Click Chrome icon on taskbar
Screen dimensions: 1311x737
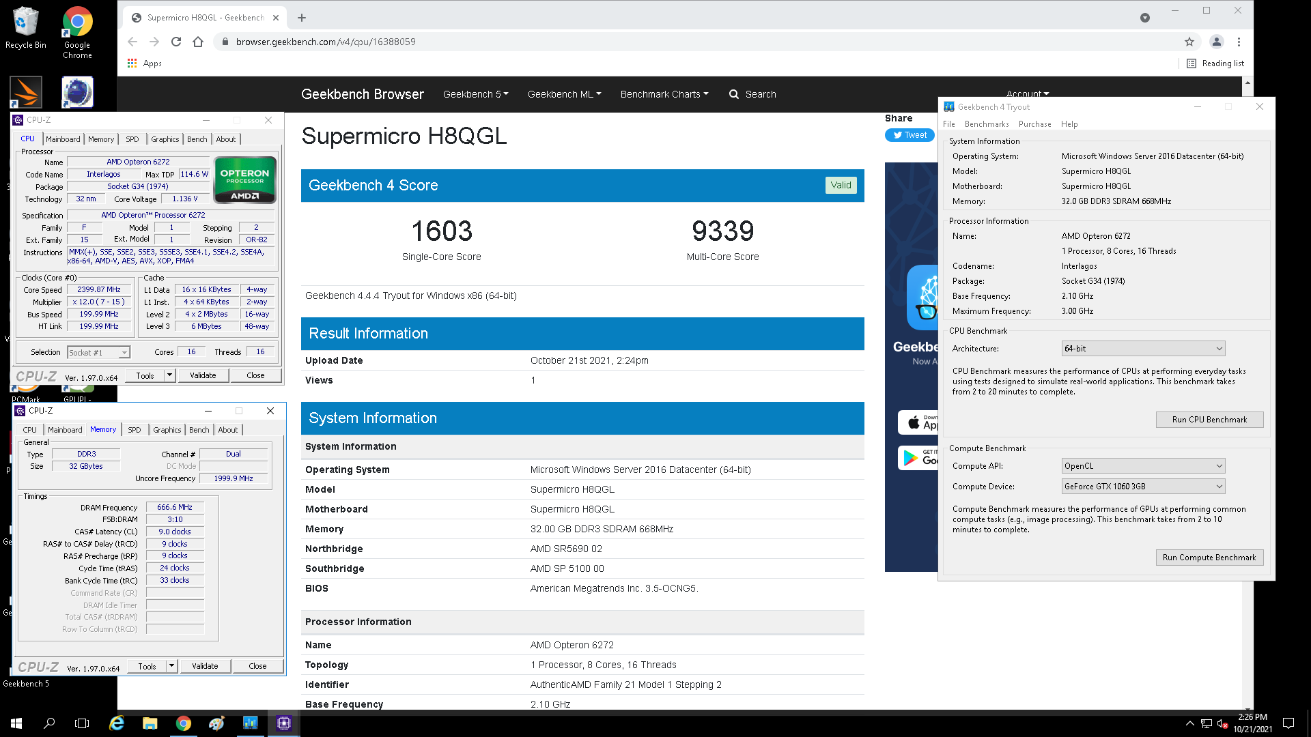pyautogui.click(x=183, y=723)
